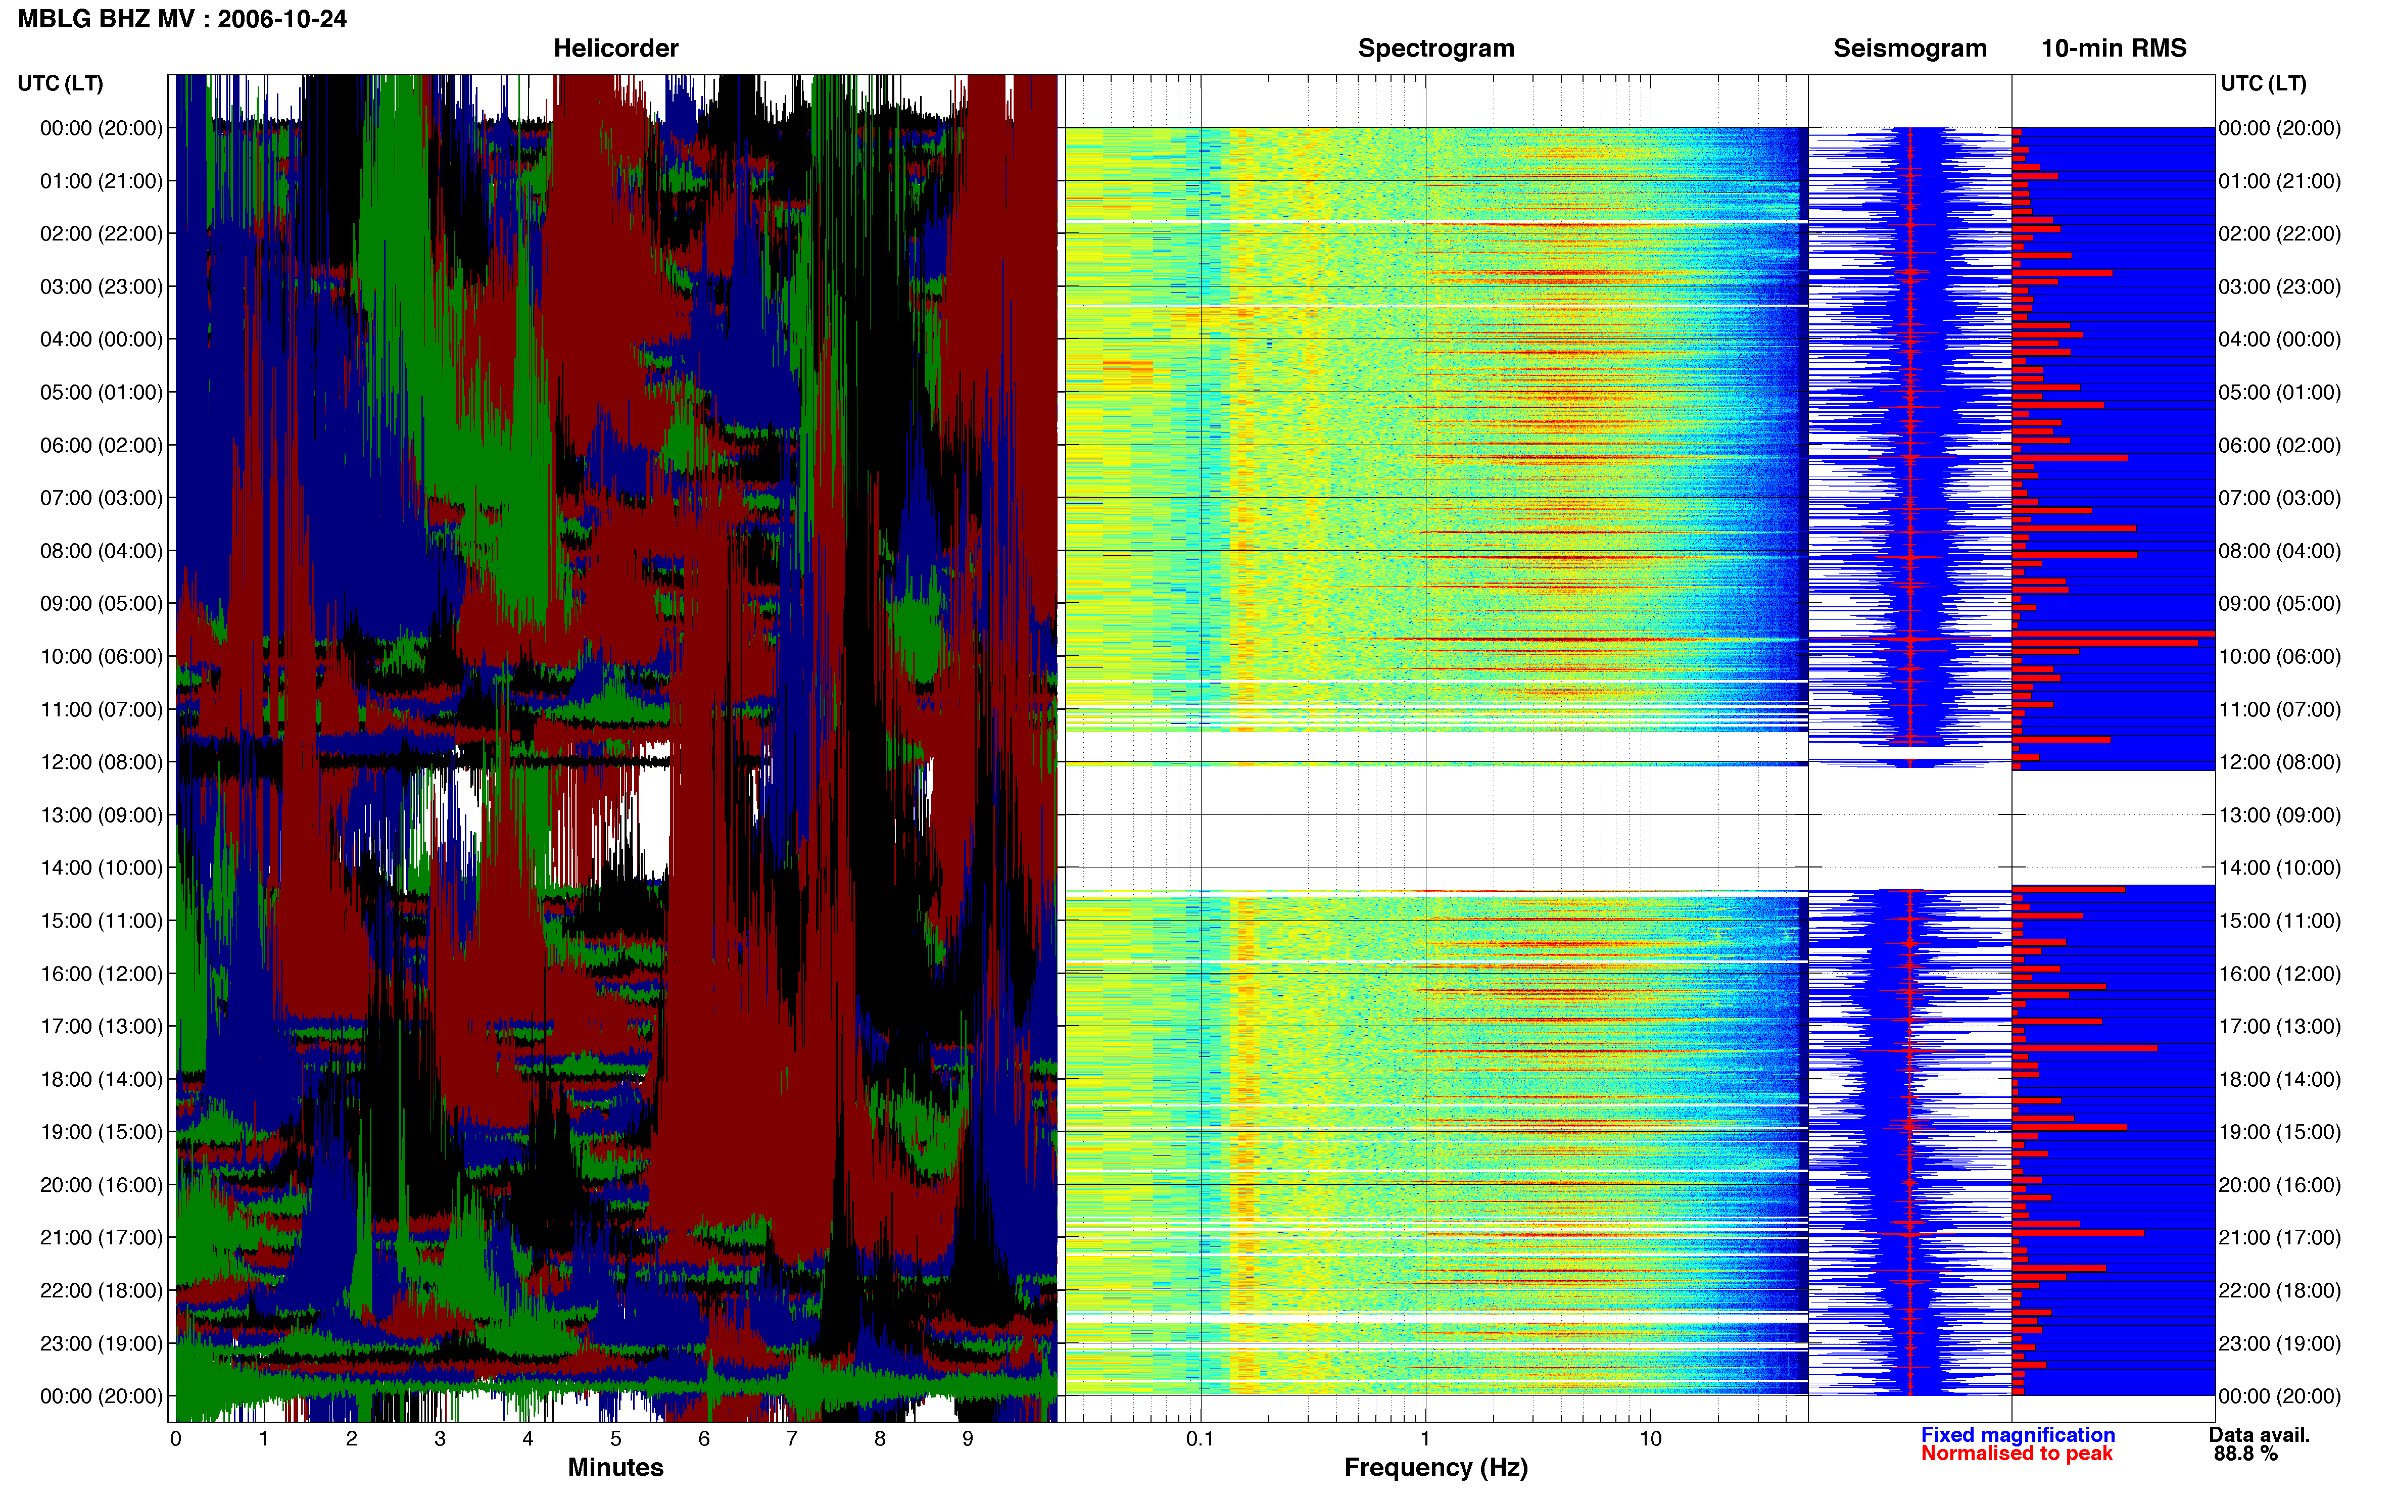Click right axis label 02:00 (22:00)
The height and width of the screenshot is (1497, 2395).
coord(2279,233)
